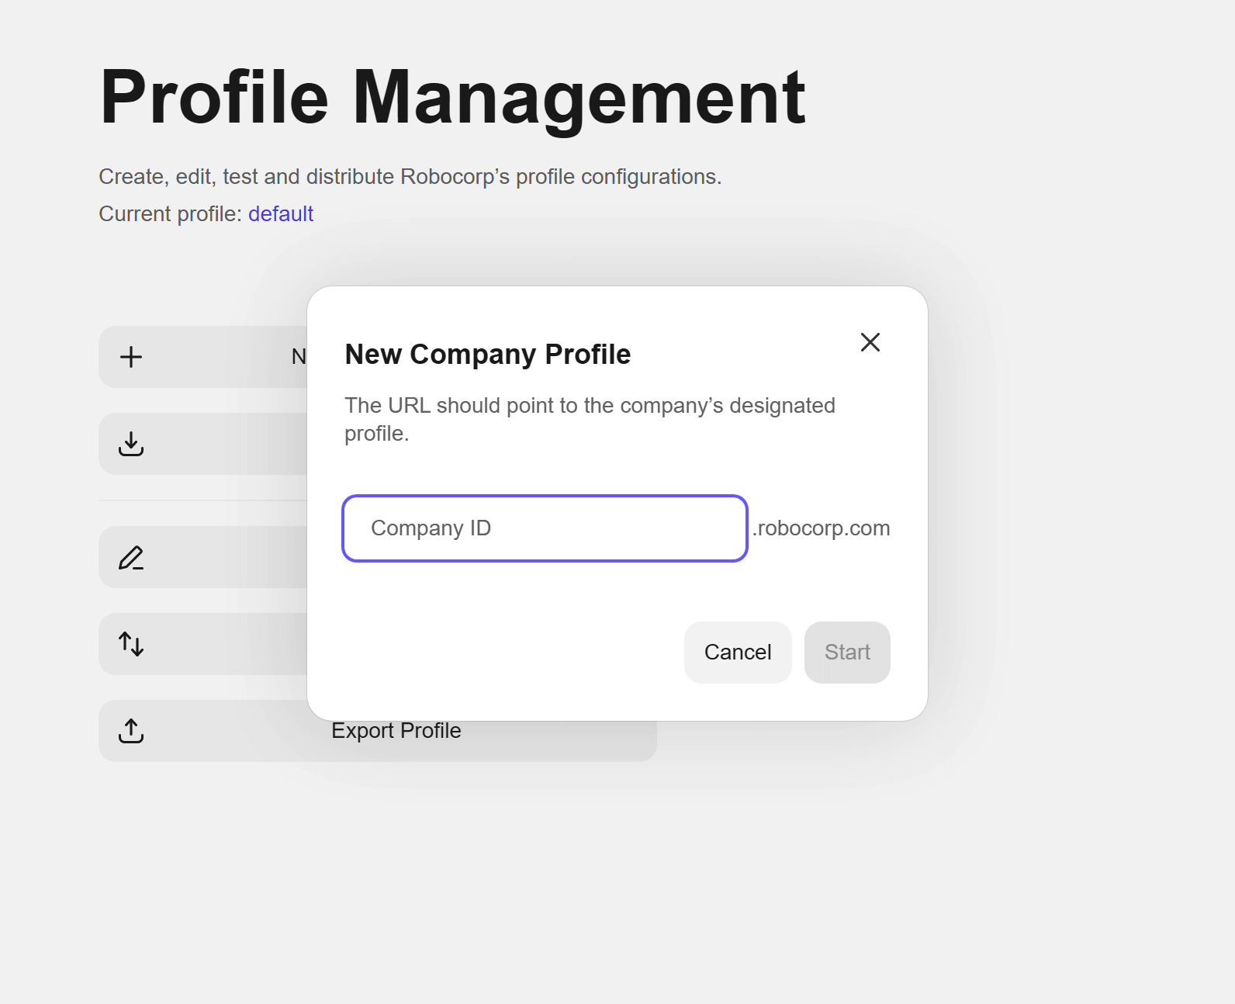Click the Start button

(x=847, y=653)
